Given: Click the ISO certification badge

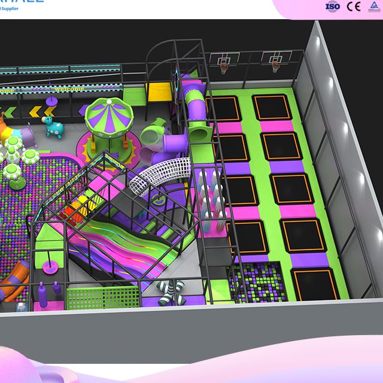Looking at the screenshot, I should point(332,6).
